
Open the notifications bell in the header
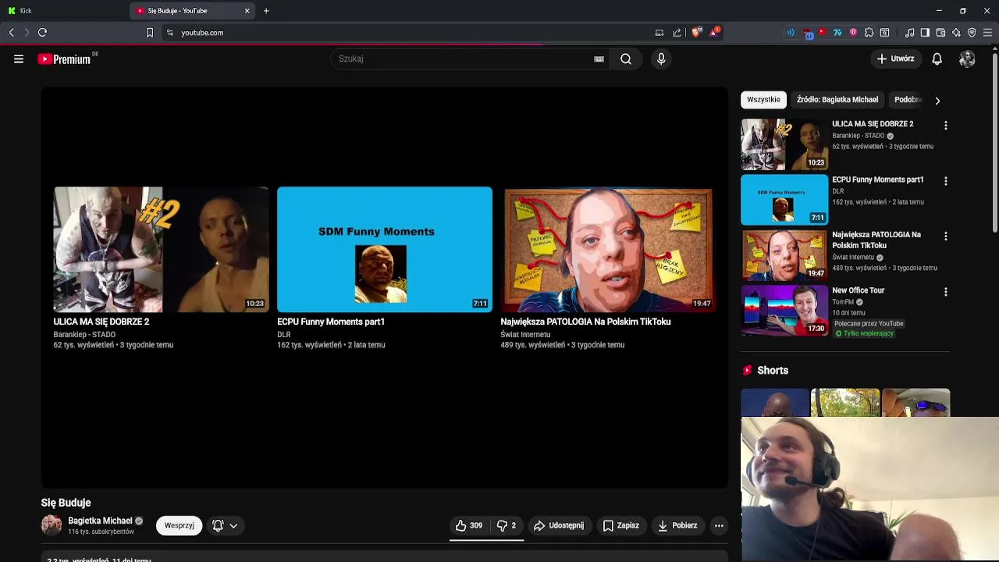pos(937,59)
